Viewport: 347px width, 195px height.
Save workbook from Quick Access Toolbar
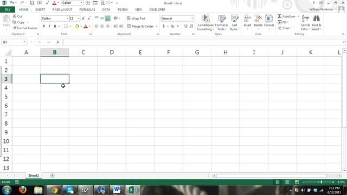(x=32, y=3)
